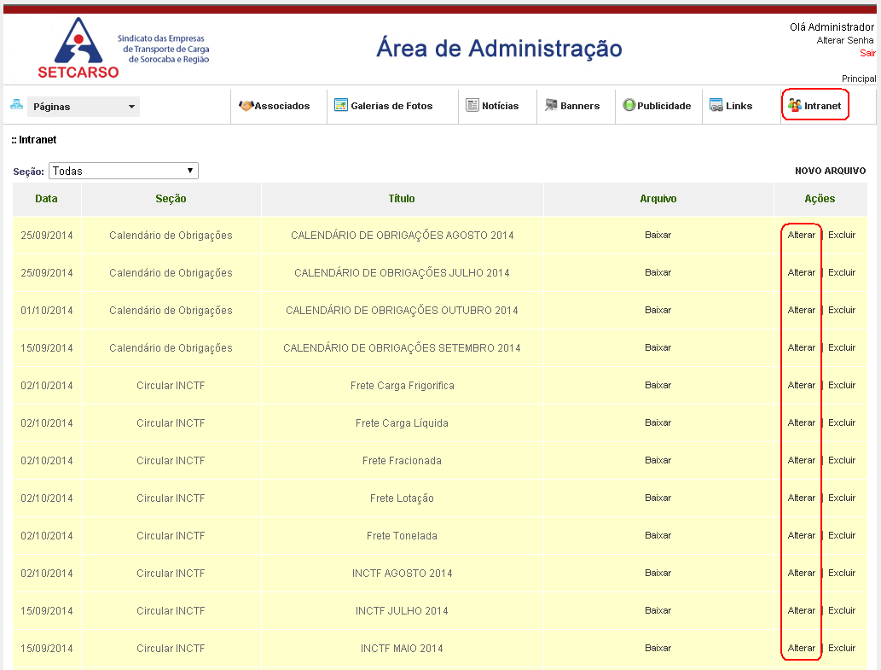This screenshot has width=881, height=670.
Task: Click the Banners icon
Action: tap(551, 105)
